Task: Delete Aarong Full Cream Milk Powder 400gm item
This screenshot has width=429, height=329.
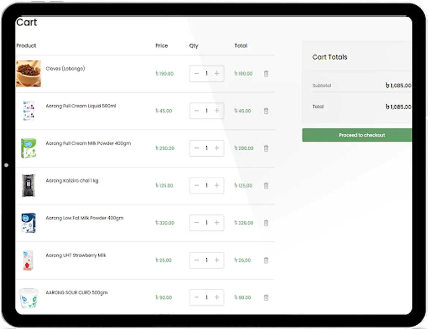Action: (x=266, y=148)
